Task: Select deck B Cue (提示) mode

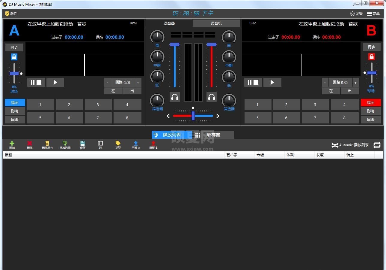Action: pos(371,102)
